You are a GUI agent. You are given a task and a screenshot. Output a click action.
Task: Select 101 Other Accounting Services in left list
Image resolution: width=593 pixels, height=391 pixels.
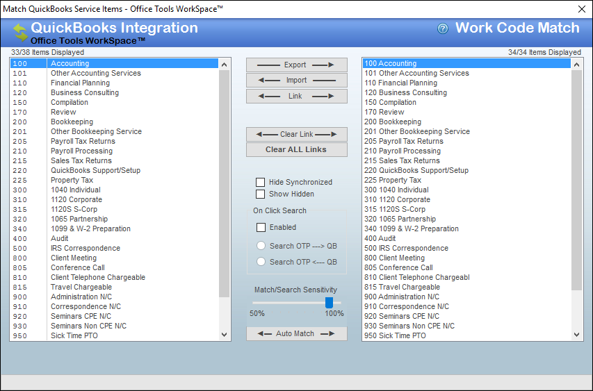115,74
